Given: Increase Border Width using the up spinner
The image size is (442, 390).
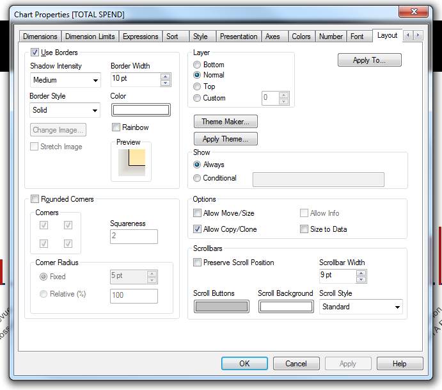Looking at the screenshot, I should tap(165, 76).
